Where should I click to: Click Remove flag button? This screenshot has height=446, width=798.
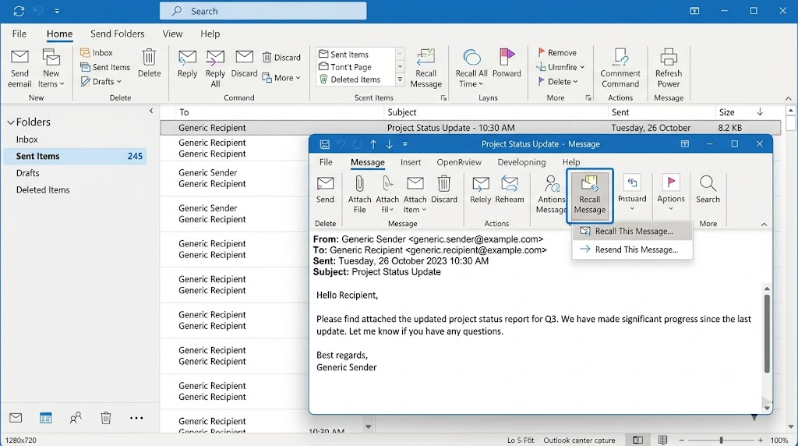click(557, 52)
